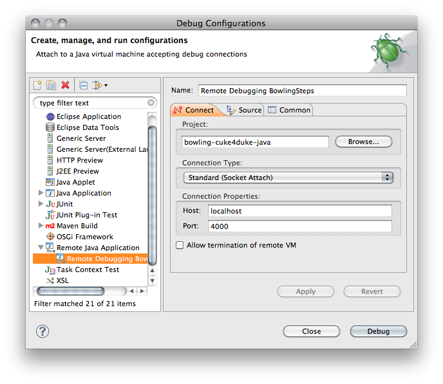Expand the JUnit node

[x=41, y=204]
